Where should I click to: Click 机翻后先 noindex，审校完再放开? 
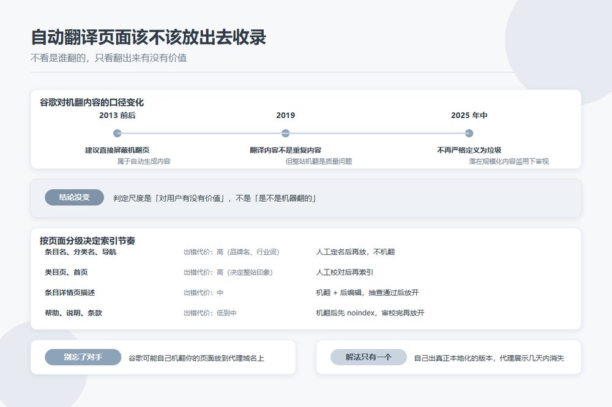click(x=370, y=313)
